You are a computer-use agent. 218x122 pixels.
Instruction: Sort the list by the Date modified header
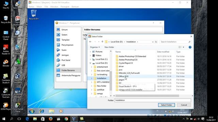163,52
